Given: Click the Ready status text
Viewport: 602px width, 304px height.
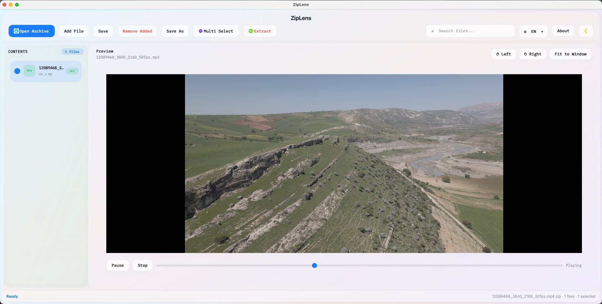Looking at the screenshot, I should pos(12,296).
